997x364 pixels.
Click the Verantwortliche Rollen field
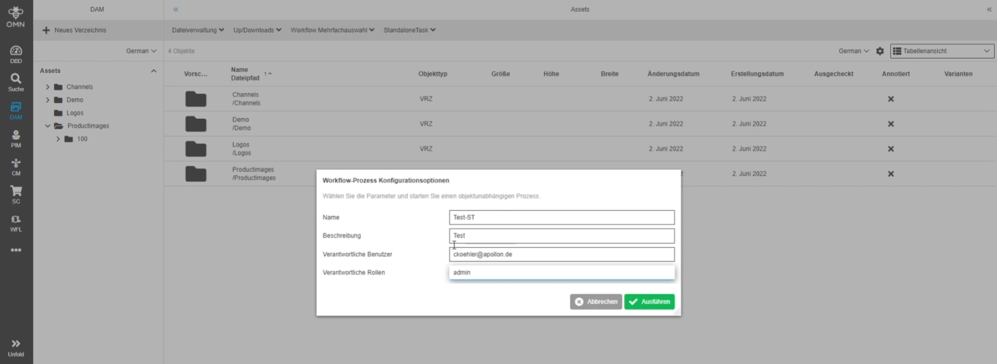(561, 272)
